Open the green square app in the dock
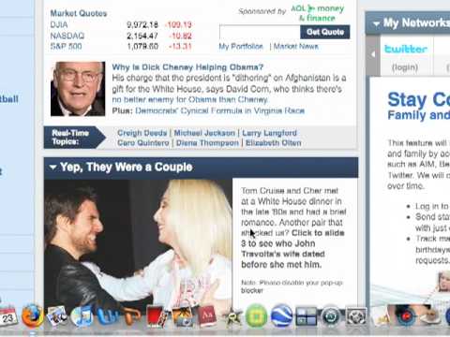The image size is (450, 337). point(256,315)
